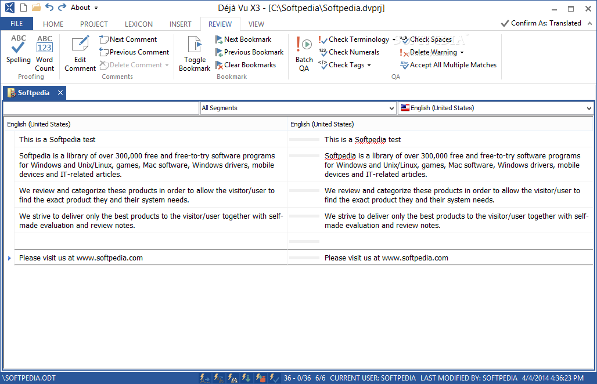Open the English (United States) language dropdown
This screenshot has width=597, height=384.
589,108
